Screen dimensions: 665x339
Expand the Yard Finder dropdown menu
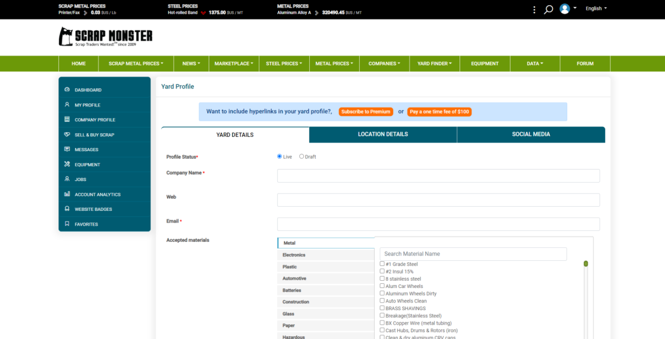(x=434, y=64)
